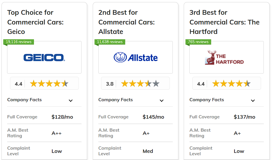This screenshot has height=160, width=272.
Task: Click The Hartford logo image
Action: (x=224, y=57)
